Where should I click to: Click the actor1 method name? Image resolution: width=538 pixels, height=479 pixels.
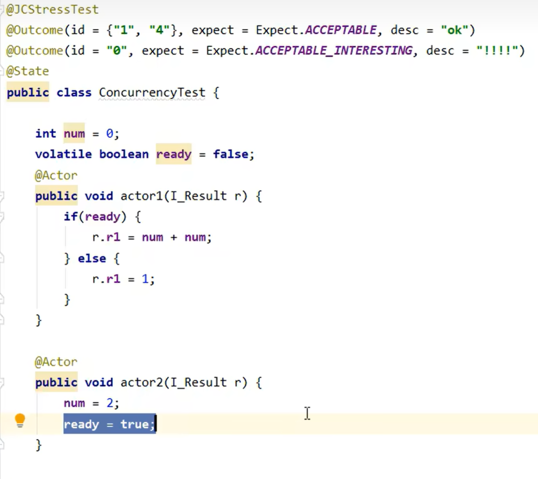click(x=142, y=196)
